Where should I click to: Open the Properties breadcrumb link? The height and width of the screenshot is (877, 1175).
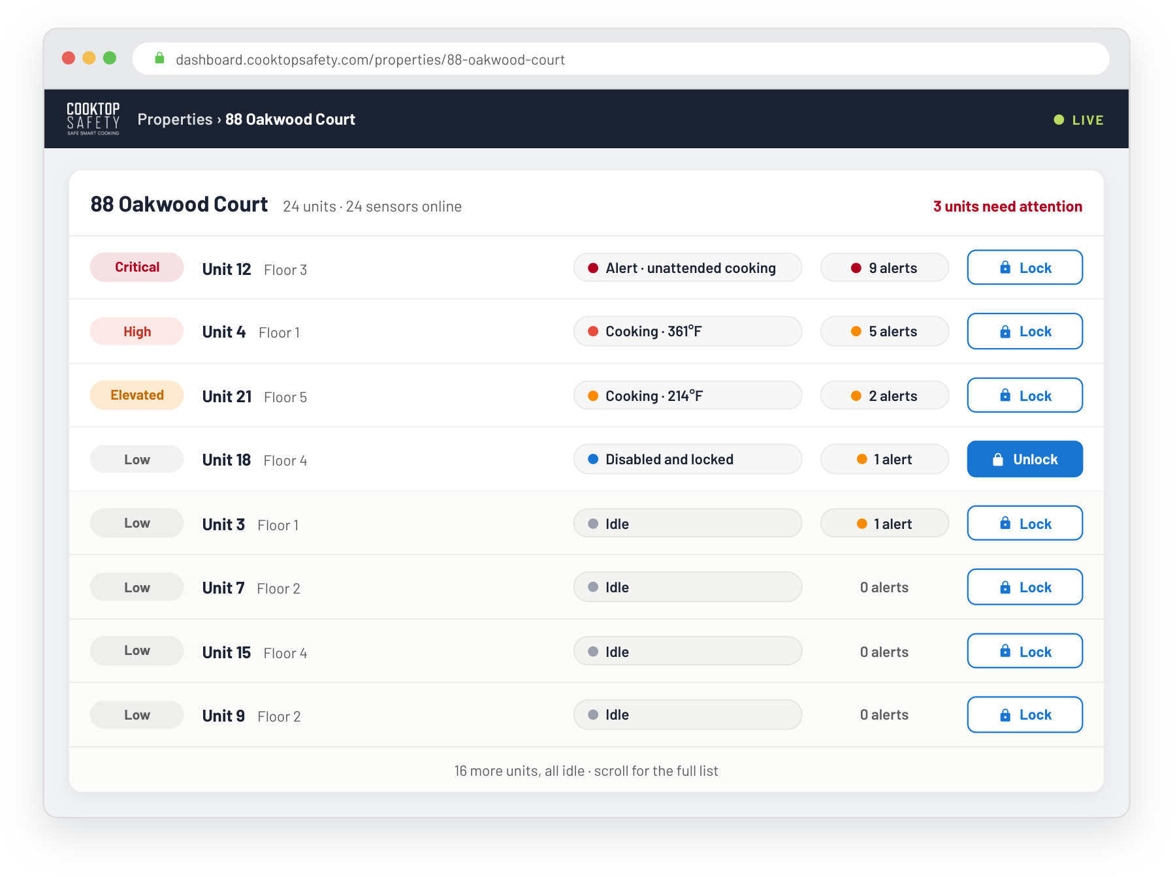coord(174,120)
